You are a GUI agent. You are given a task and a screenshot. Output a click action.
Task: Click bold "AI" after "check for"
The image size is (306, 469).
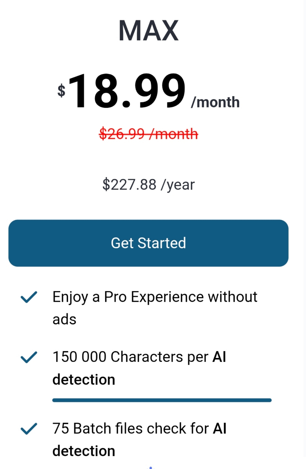point(220,428)
